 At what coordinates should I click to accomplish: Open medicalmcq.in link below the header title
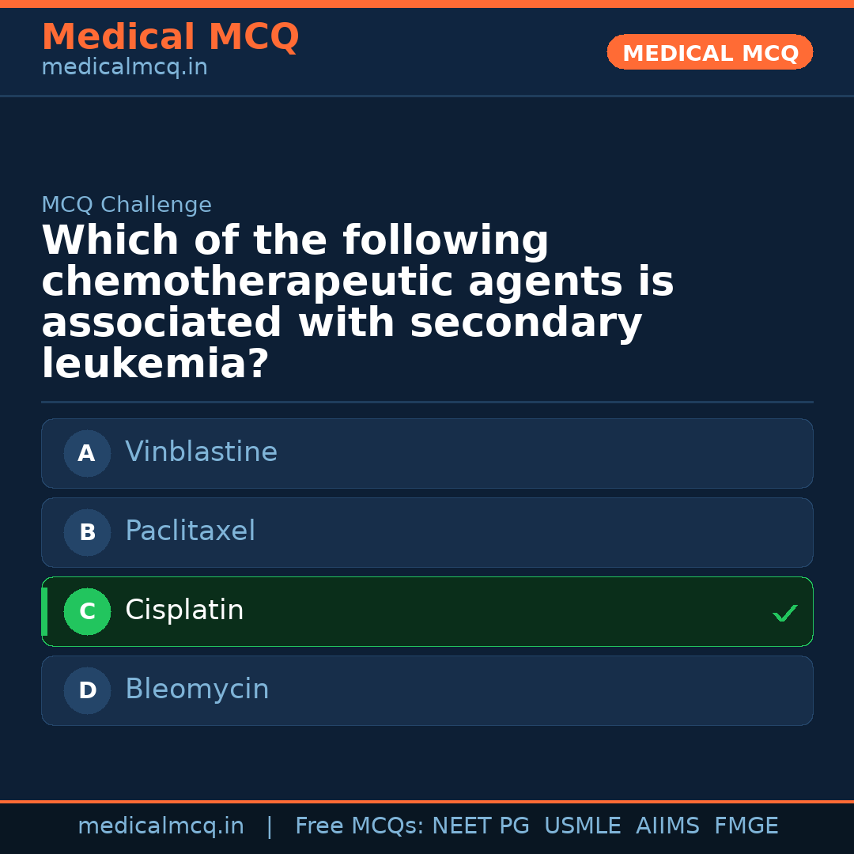124,68
